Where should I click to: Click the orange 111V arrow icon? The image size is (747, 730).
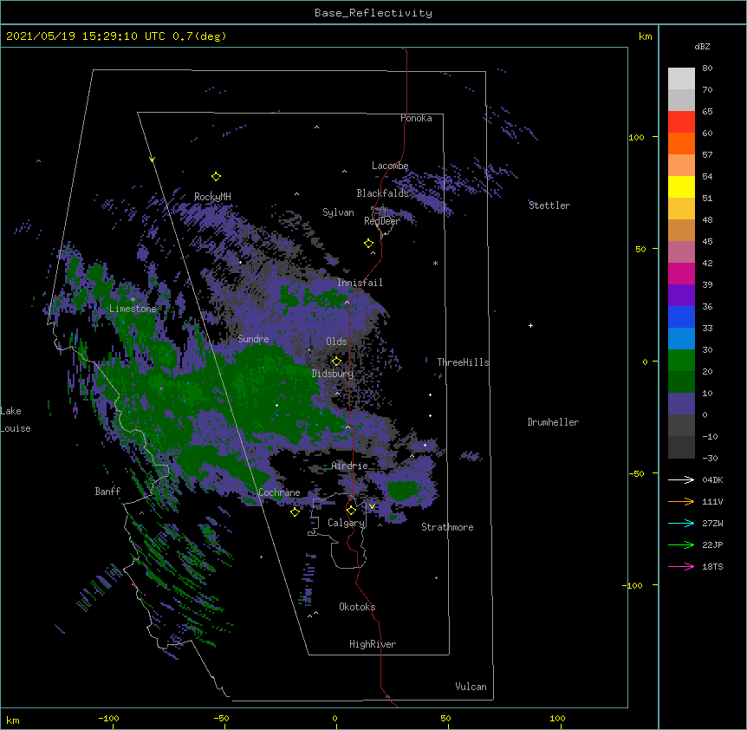click(681, 501)
